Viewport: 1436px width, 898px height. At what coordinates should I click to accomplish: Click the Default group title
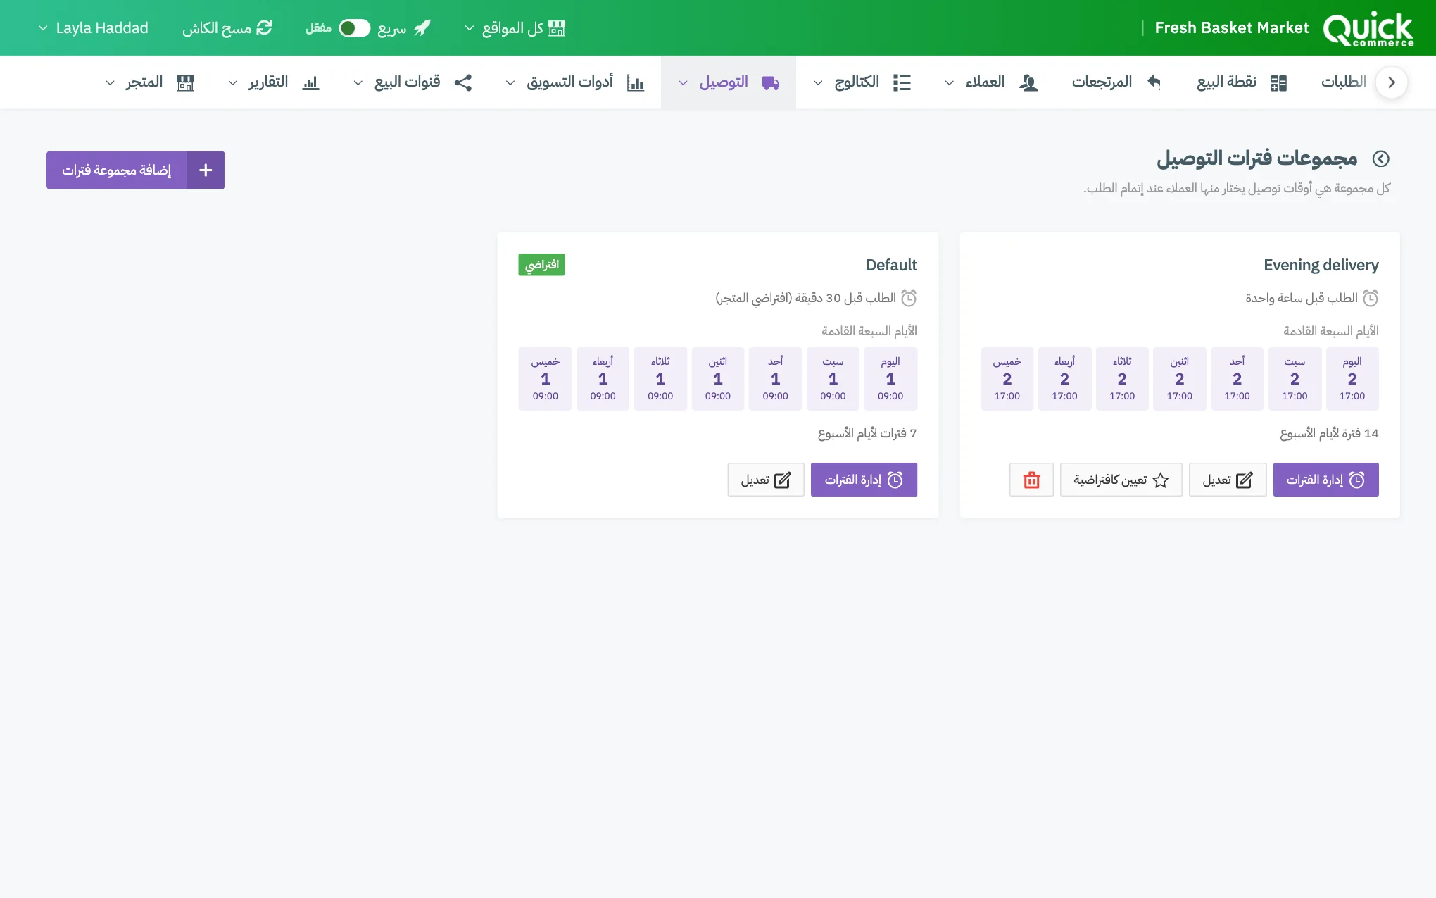tap(891, 266)
